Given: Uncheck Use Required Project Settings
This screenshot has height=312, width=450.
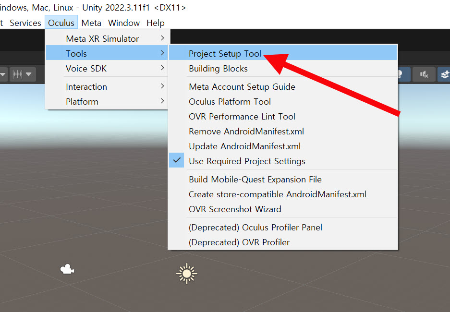Looking at the screenshot, I should (x=283, y=161).
